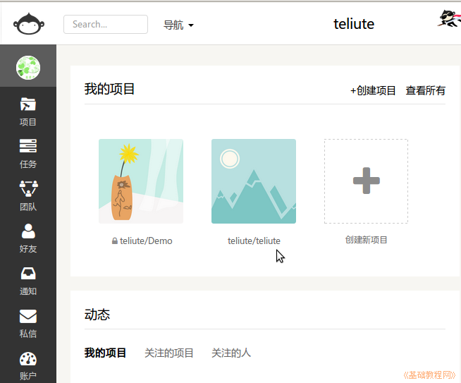Click the +创建项目 link
The height and width of the screenshot is (383, 461).
pyautogui.click(x=373, y=90)
